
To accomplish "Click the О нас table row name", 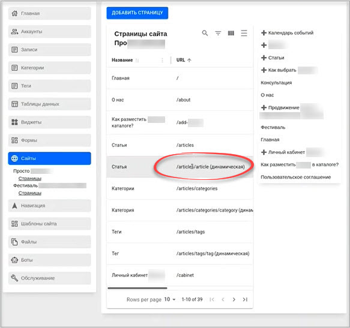I will [x=118, y=100].
